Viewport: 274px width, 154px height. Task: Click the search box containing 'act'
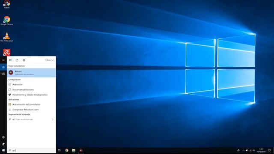(x=31, y=150)
